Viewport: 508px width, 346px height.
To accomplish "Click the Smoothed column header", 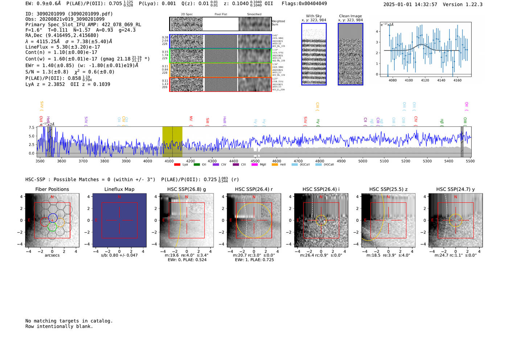I will (254, 14).
